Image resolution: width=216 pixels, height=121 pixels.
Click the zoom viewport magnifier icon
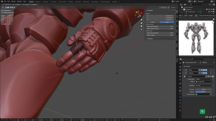click(141, 20)
